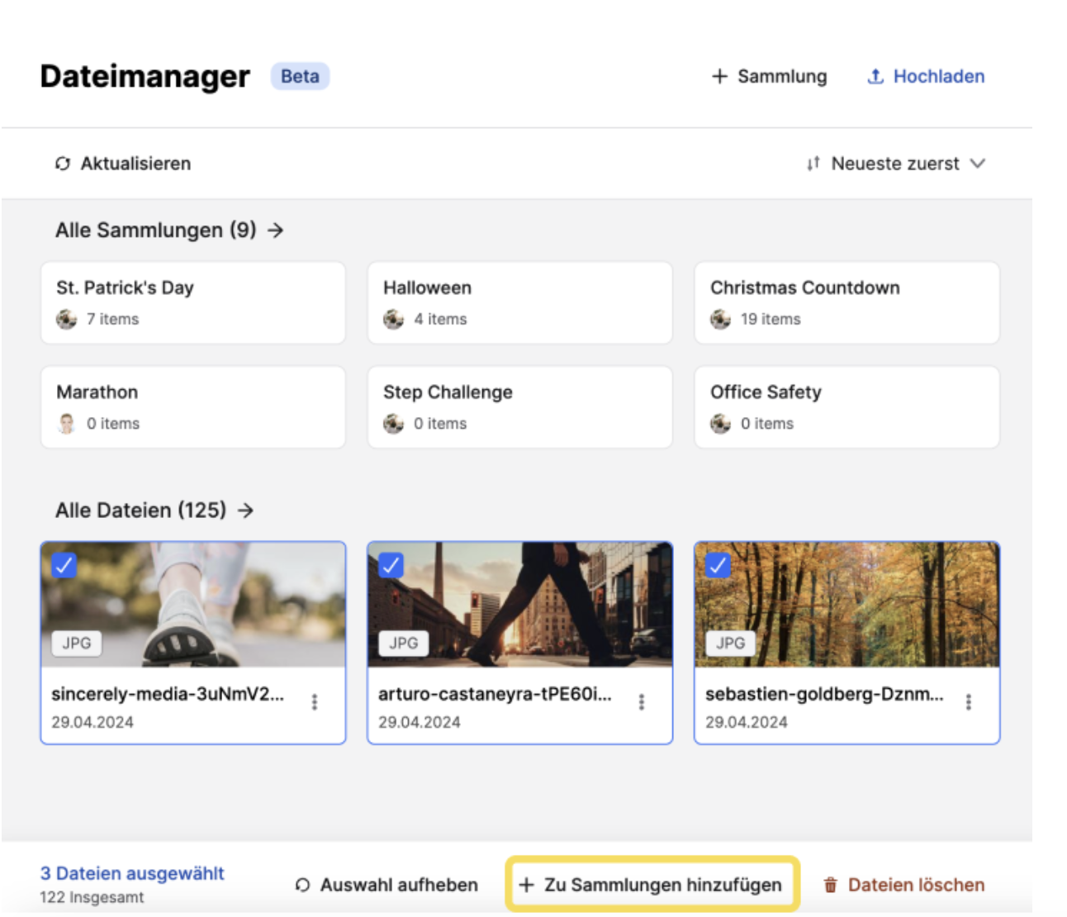Image resolution: width=1067 pixels, height=917 pixels.
Task: Click the sort arrows icon beside Neueste zuerst
Action: (813, 164)
